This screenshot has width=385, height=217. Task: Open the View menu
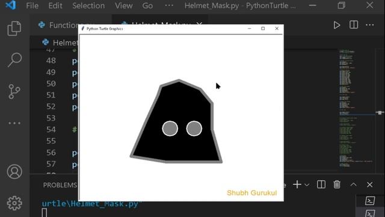tap(124, 5)
